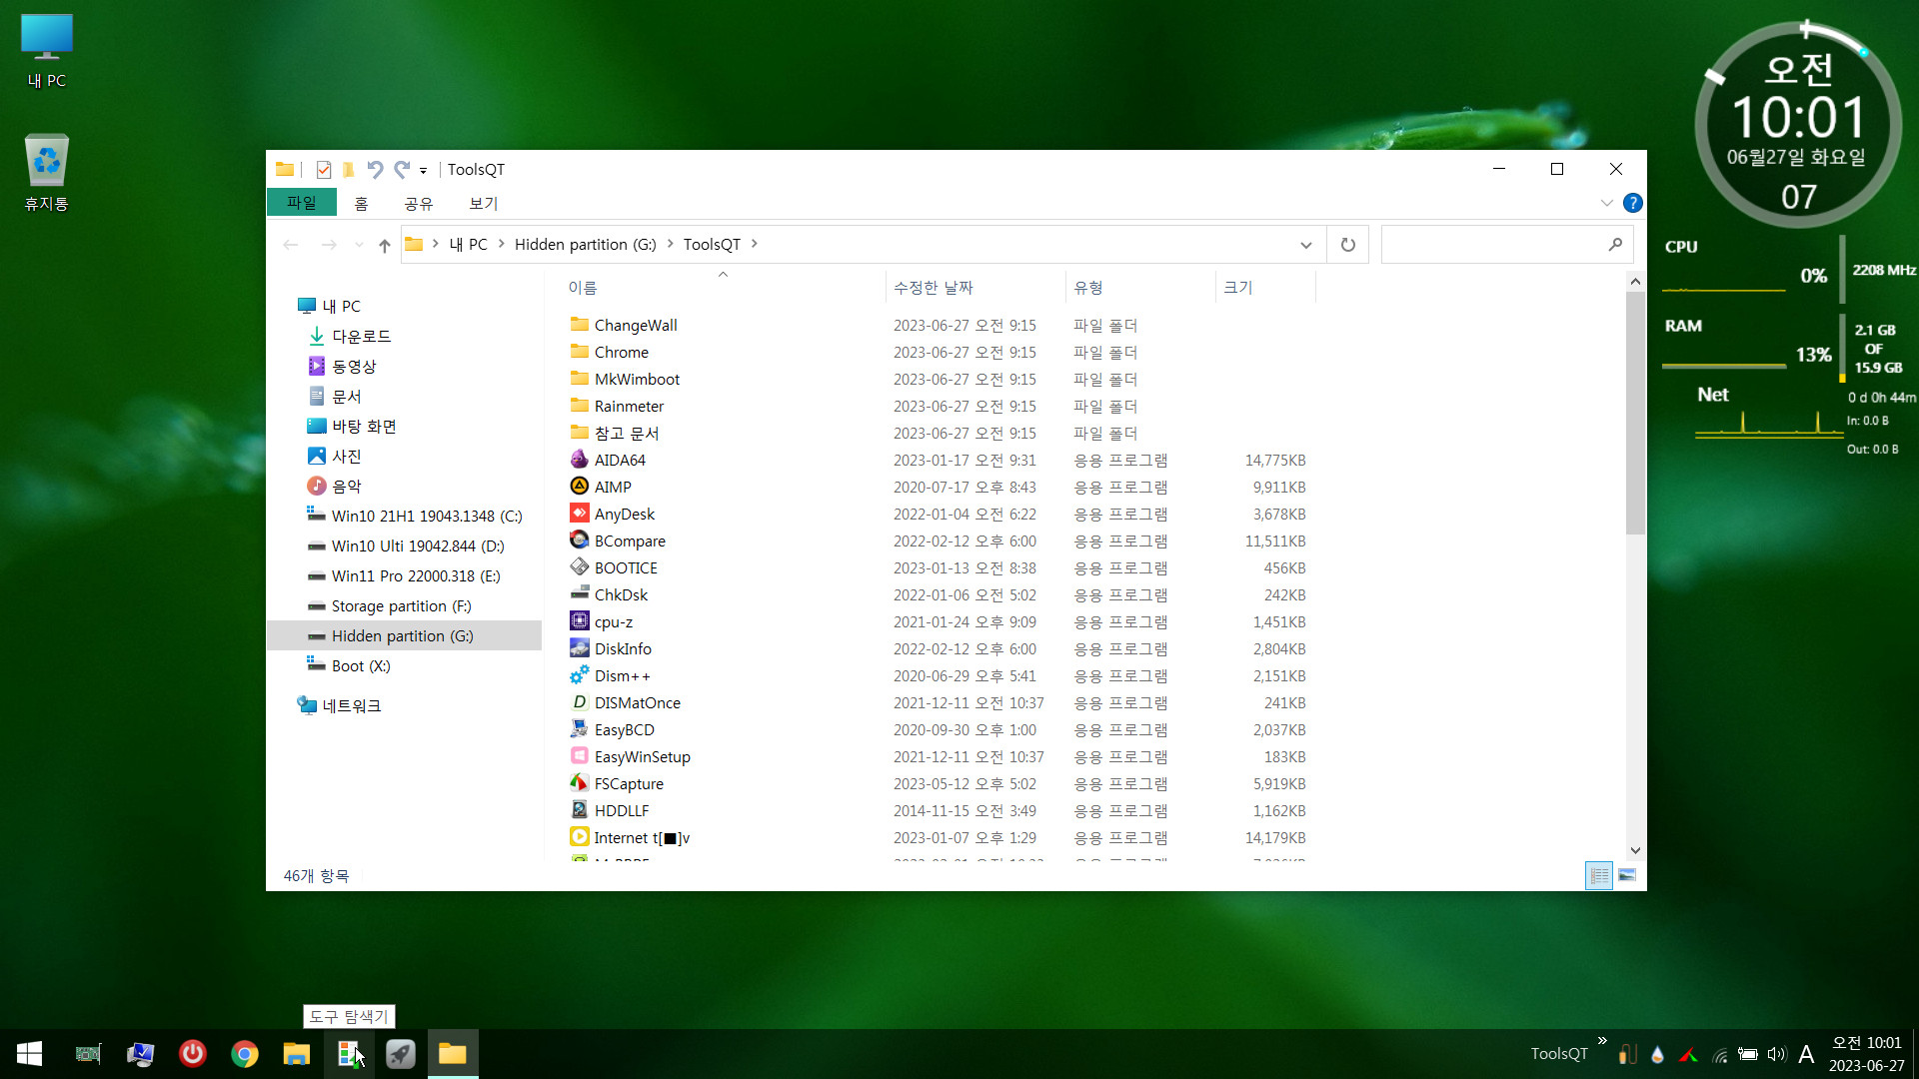
Task: Sort by the 이름 column header
Action: click(724, 288)
